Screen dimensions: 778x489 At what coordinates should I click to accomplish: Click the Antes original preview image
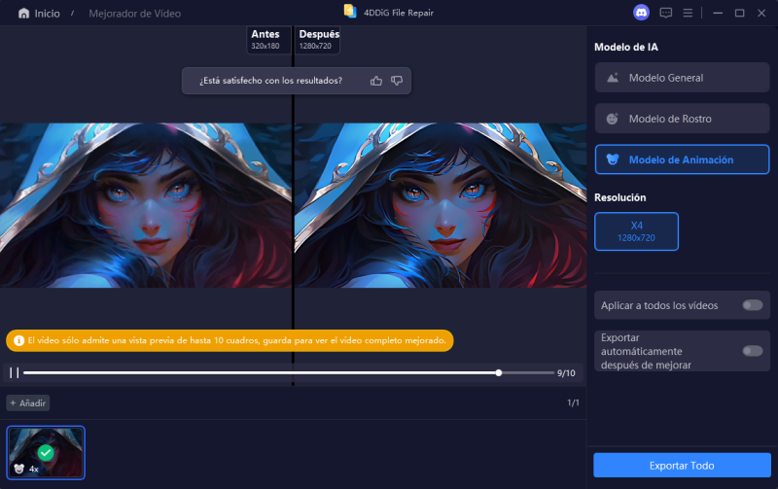coord(145,205)
